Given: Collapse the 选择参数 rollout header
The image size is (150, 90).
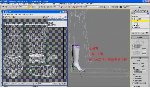Looking at the screenshot, I should (140, 38).
